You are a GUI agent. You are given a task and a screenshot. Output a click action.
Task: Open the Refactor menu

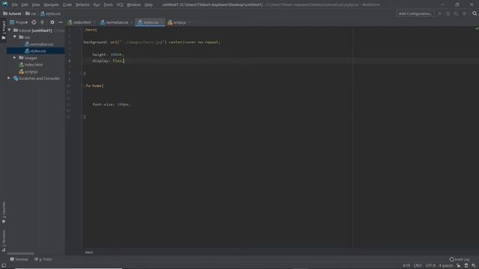tap(82, 4)
